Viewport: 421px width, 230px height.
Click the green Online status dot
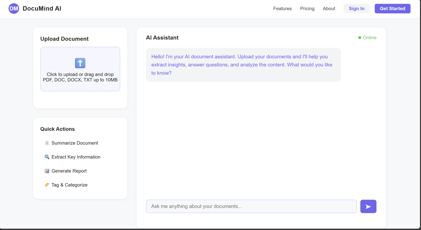[x=360, y=38]
